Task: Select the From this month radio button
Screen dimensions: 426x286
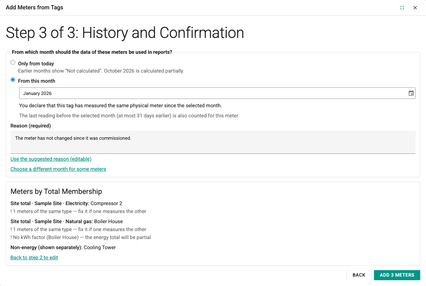Action: [x=13, y=80]
